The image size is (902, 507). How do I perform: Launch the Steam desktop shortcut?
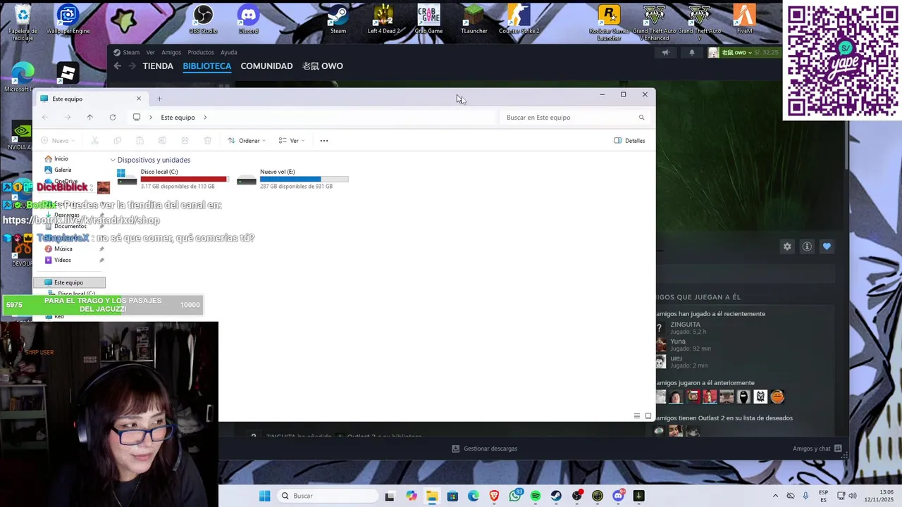[338, 19]
